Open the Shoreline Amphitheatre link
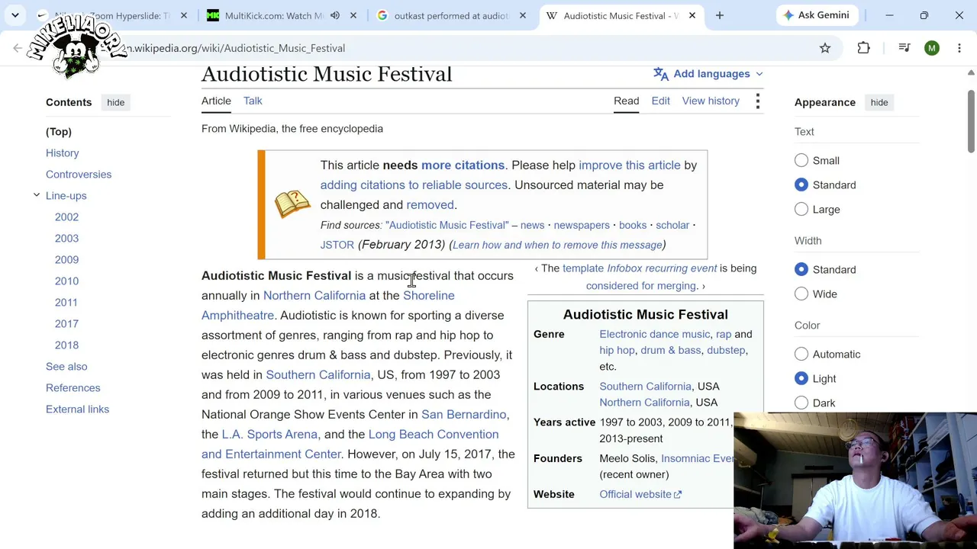 pyautogui.click(x=428, y=296)
